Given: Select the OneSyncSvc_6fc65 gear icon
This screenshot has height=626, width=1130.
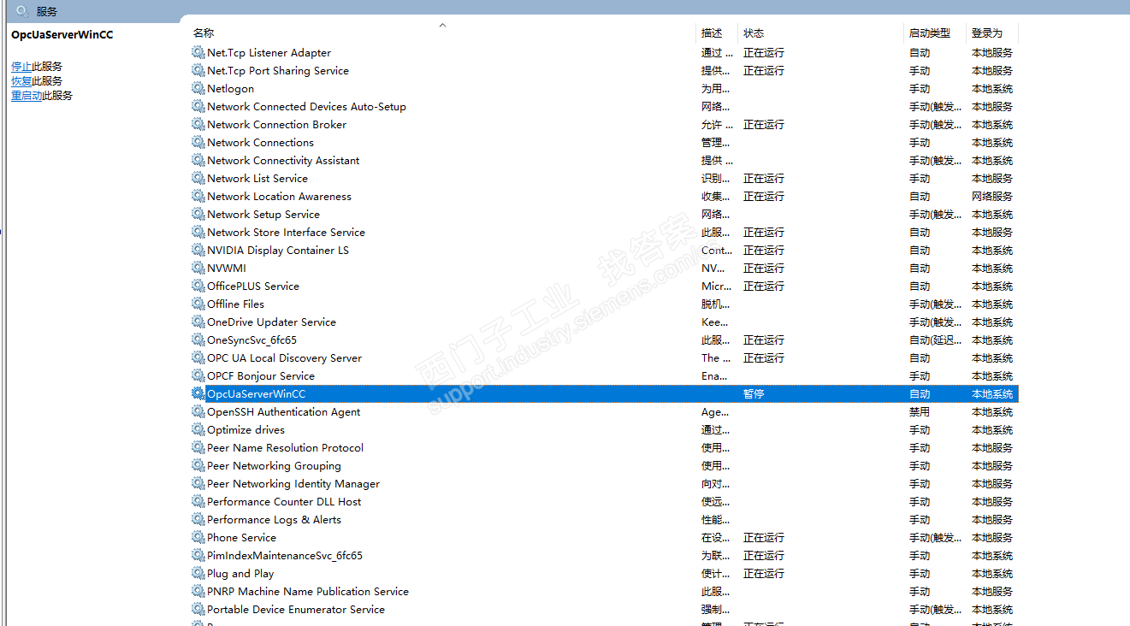Looking at the screenshot, I should coord(198,340).
